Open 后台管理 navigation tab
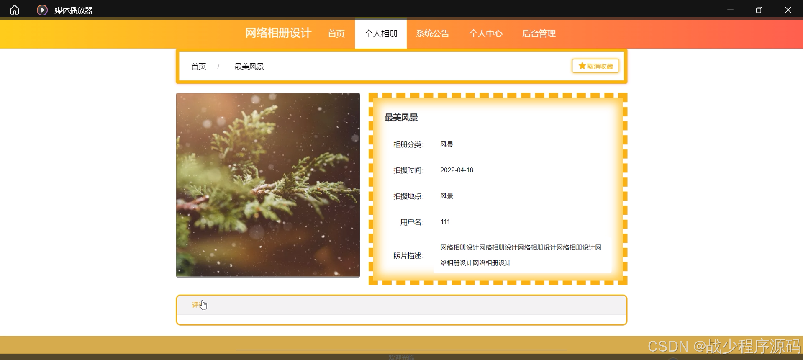This screenshot has height=360, width=803. pos(539,33)
